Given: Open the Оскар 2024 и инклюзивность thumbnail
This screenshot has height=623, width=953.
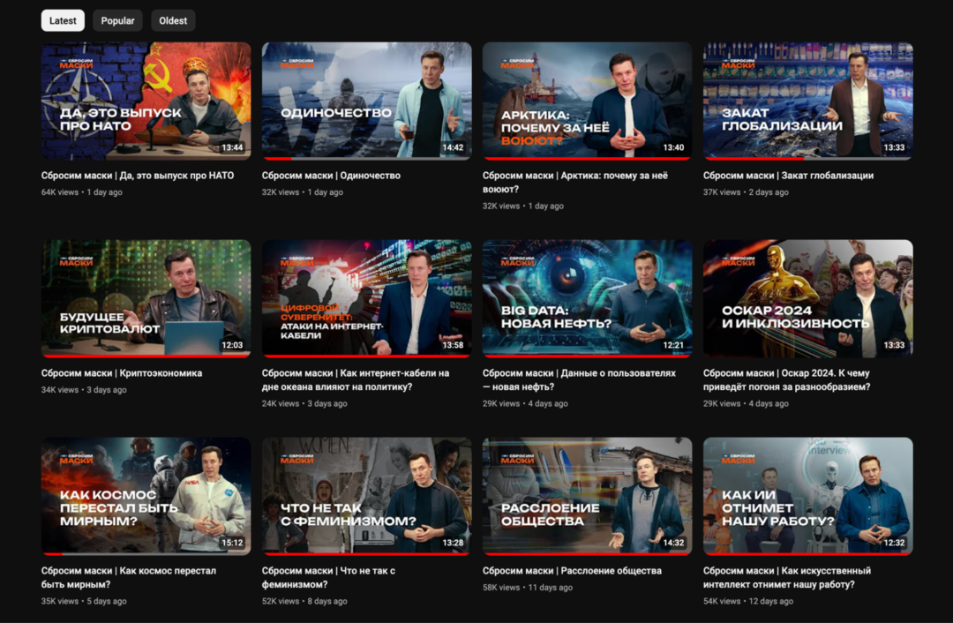Looking at the screenshot, I should coord(807,297).
